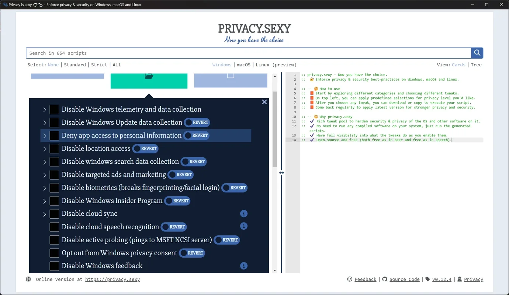This screenshot has width=509, height=295.
Task: Check Disable biometrics checkbox
Action: (54, 188)
